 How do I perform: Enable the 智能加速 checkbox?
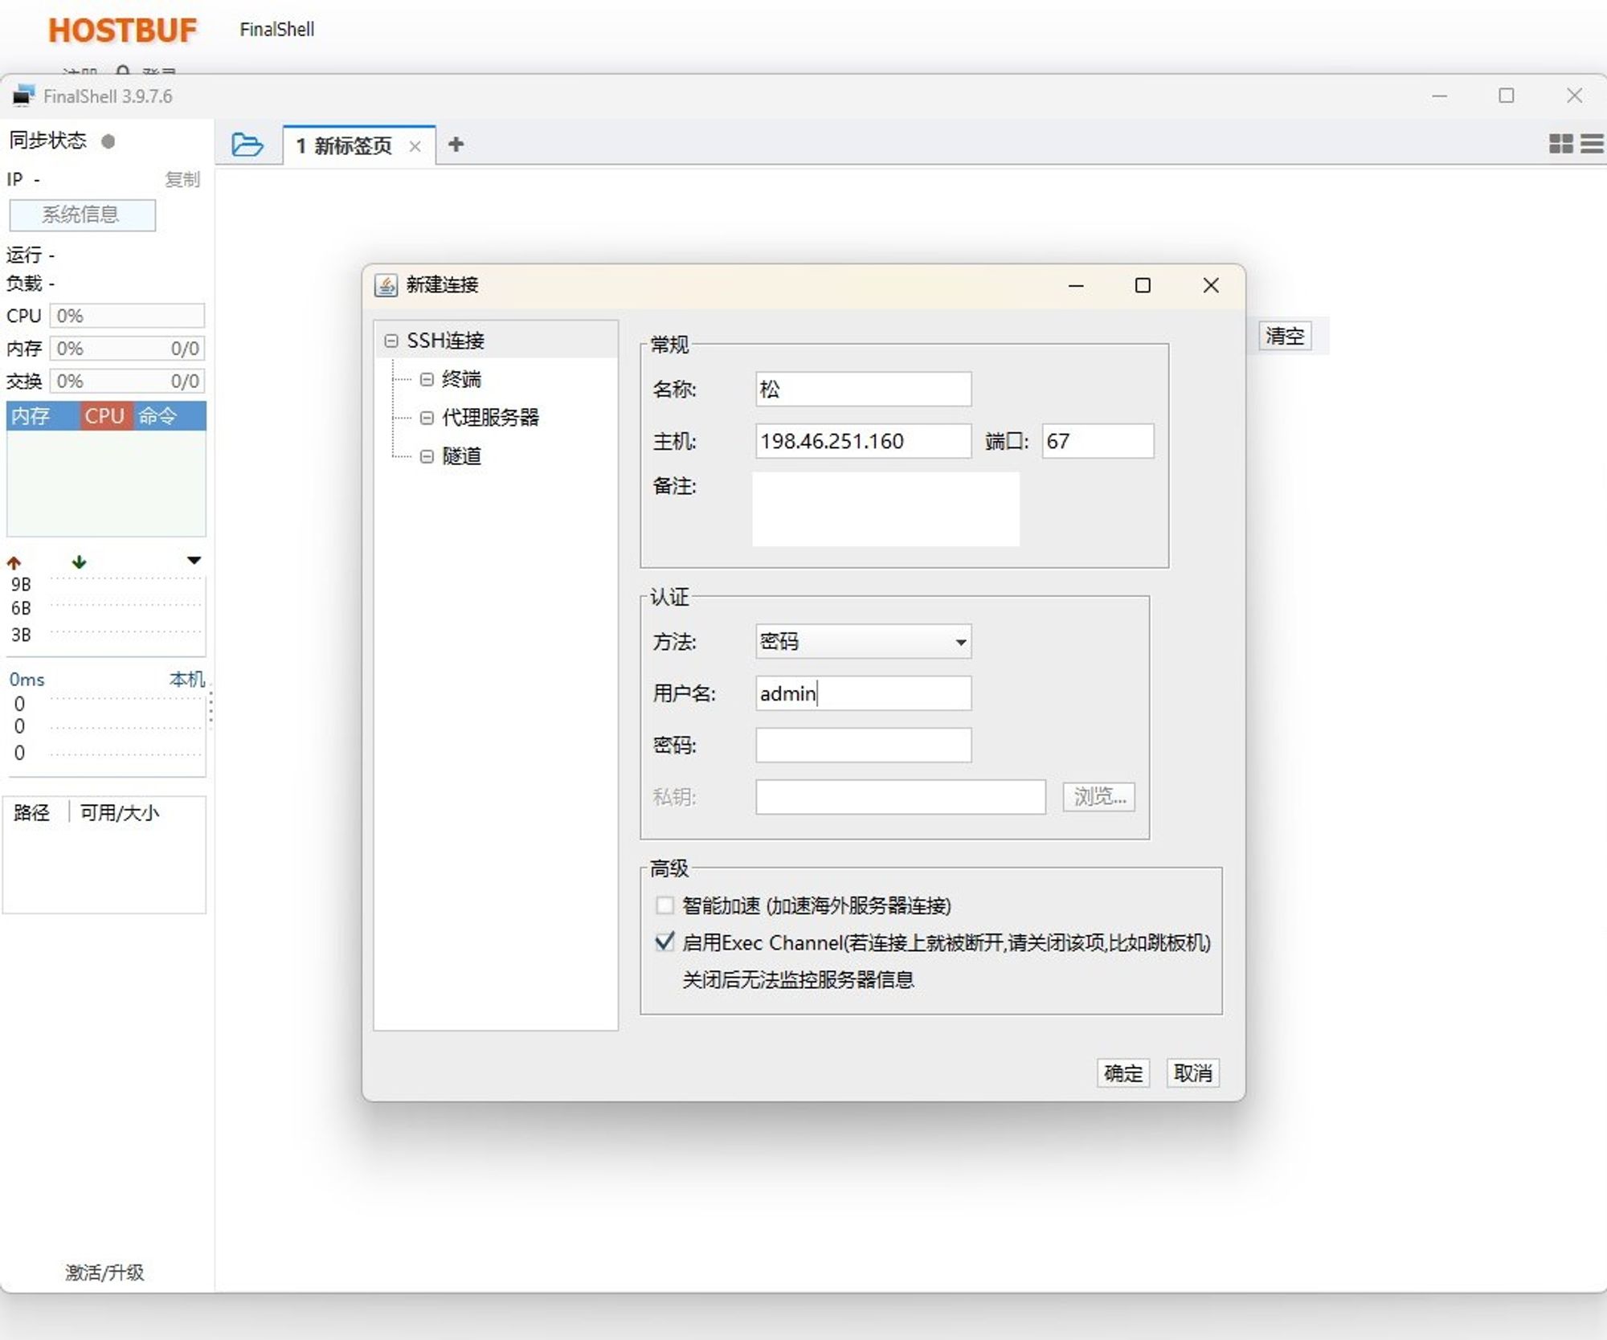click(x=664, y=905)
